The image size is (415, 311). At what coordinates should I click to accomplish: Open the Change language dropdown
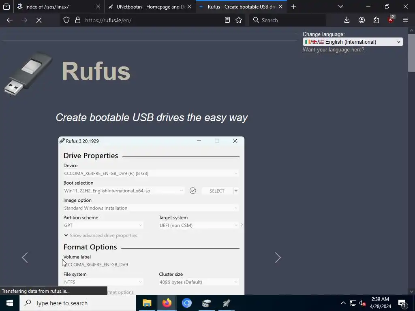point(353,42)
